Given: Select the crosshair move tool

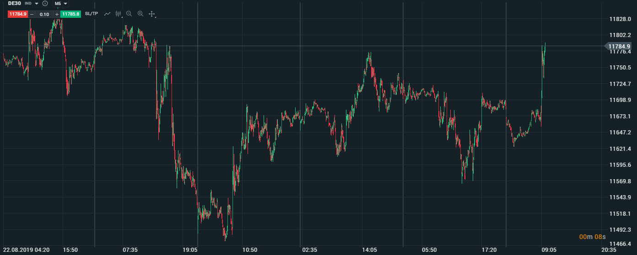Looking at the screenshot, I should tap(152, 14).
